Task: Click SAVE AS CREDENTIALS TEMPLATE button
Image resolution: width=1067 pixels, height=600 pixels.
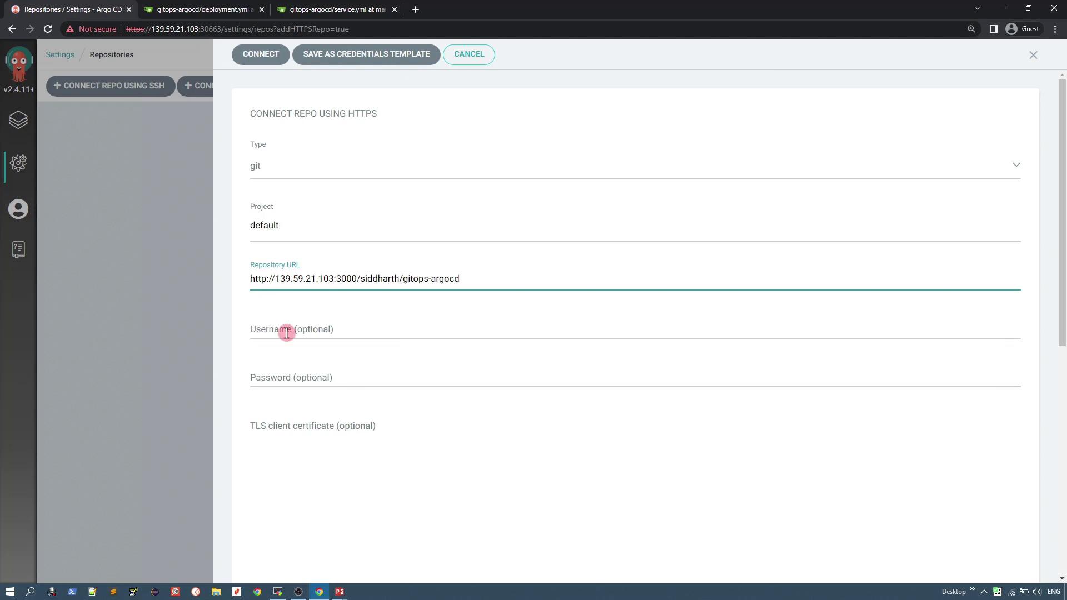Action: 366,54
